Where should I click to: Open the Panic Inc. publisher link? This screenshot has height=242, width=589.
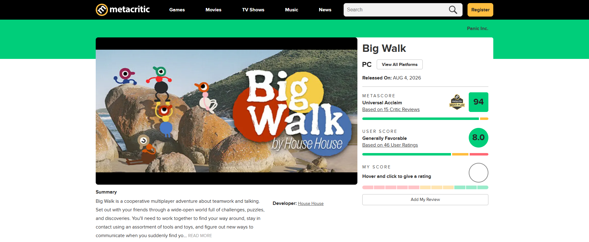[x=477, y=29]
